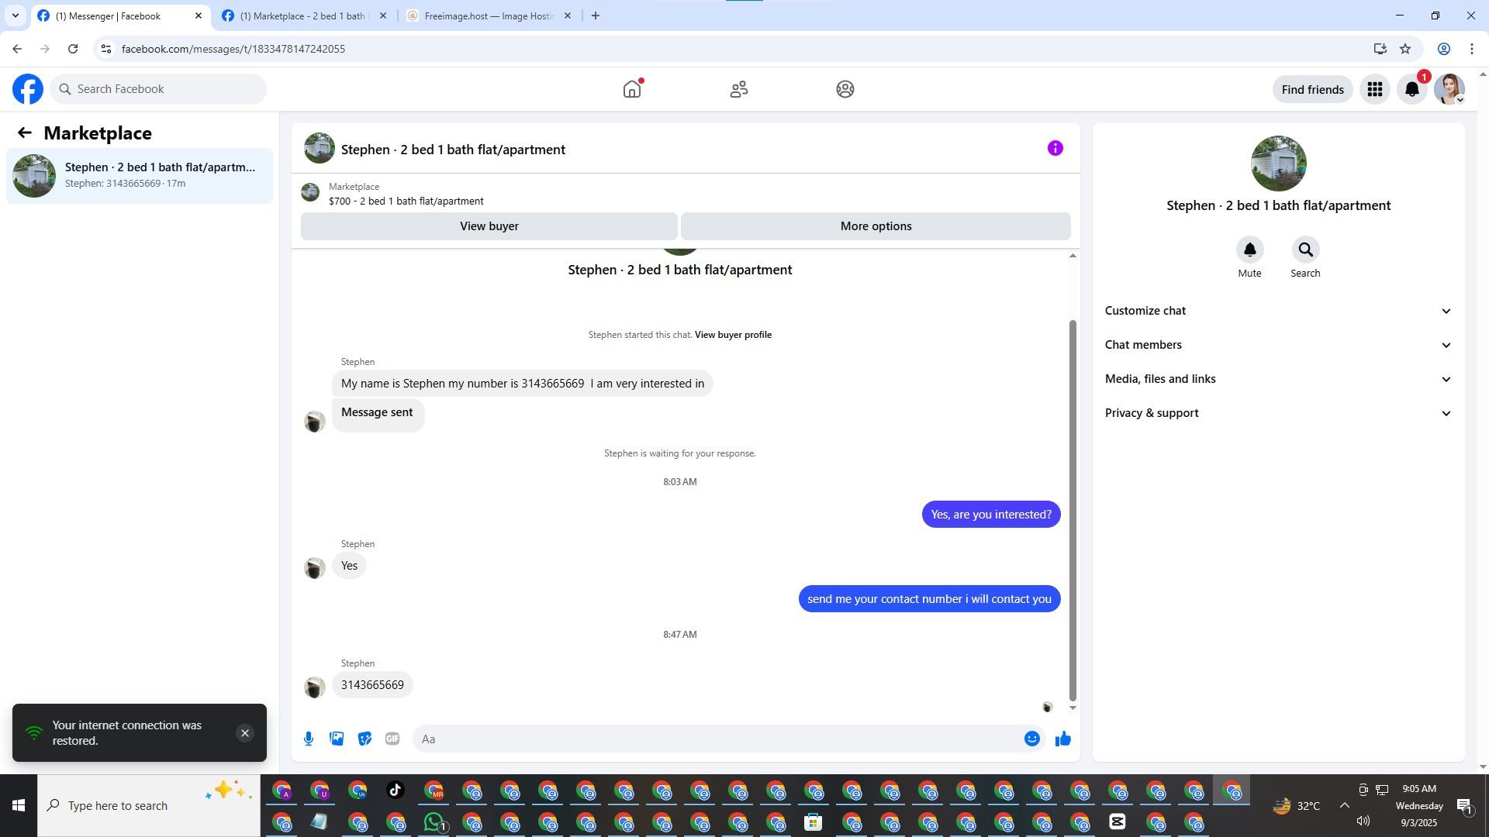This screenshot has height=837, width=1489.
Task: Bookmark this page with the star icon
Action: click(x=1405, y=49)
